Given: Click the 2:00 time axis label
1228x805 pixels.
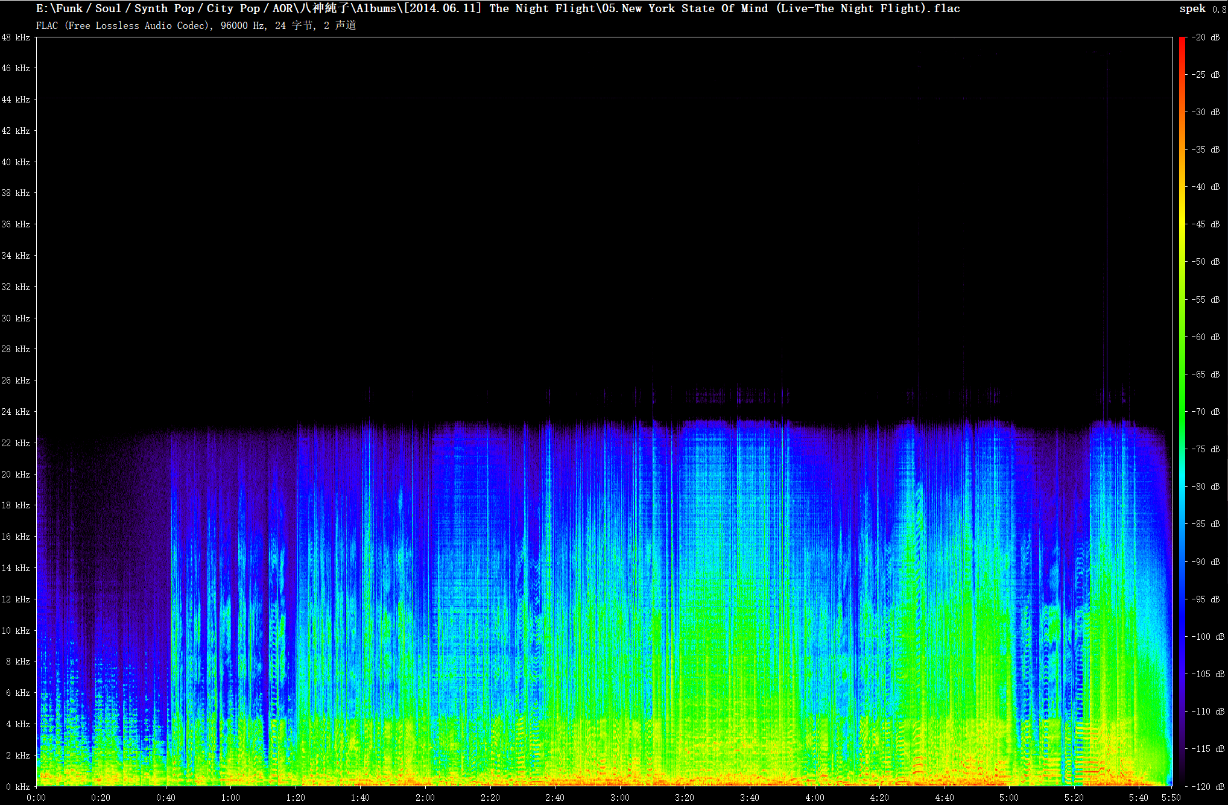Looking at the screenshot, I should pyautogui.click(x=425, y=798).
